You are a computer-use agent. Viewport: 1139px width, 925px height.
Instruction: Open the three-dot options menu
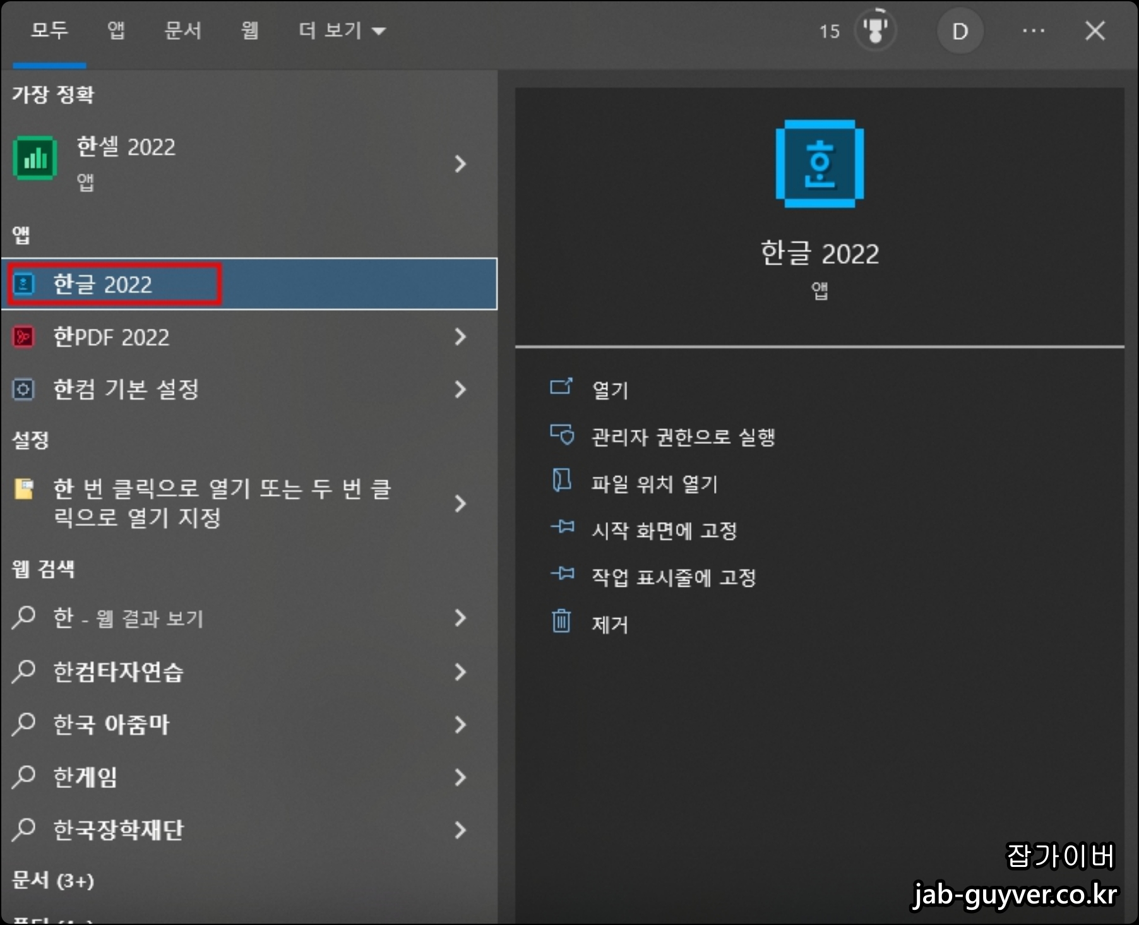pyautogui.click(x=1034, y=30)
